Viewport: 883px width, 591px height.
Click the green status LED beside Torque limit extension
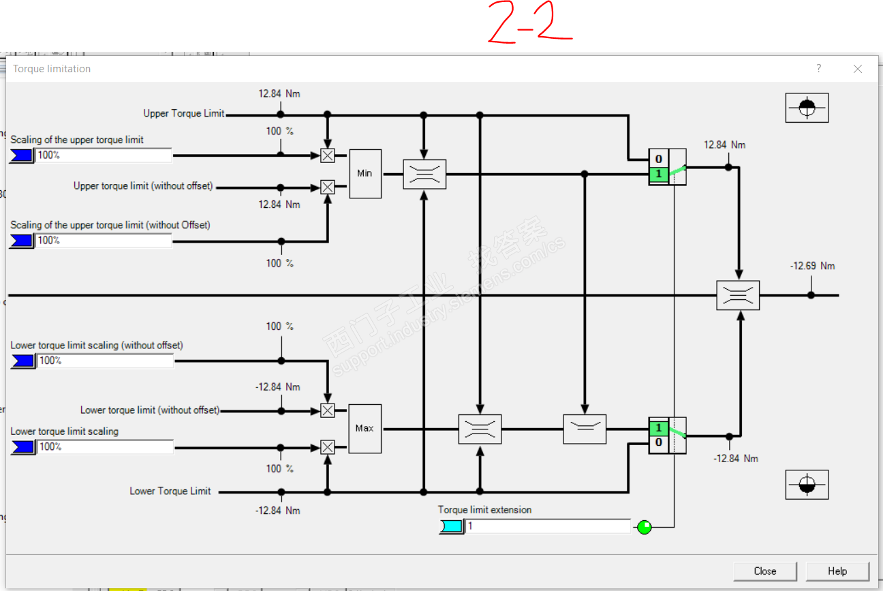(x=644, y=527)
